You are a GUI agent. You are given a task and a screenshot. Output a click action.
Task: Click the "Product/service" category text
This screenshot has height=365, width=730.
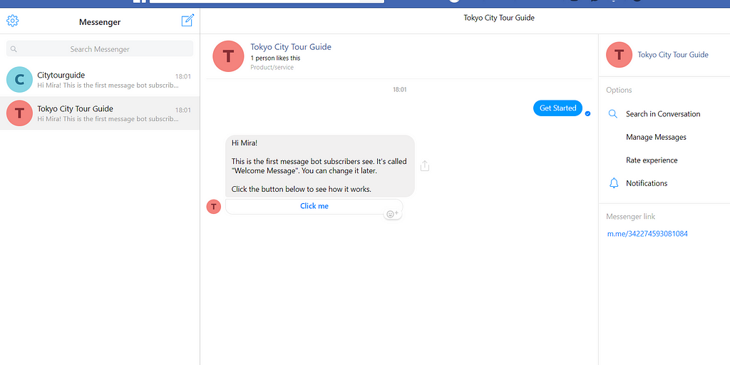coord(272,68)
